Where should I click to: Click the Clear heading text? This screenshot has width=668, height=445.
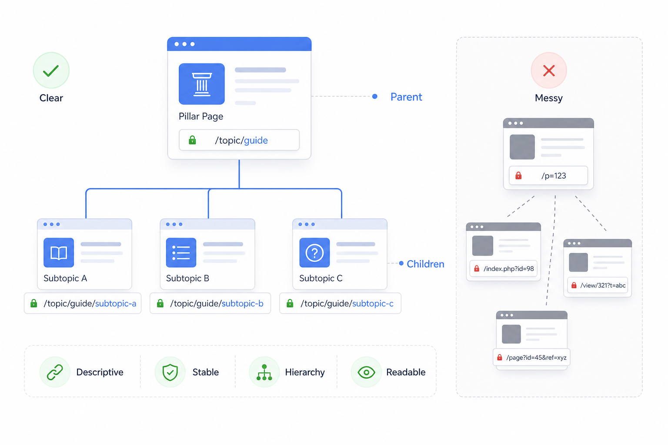point(51,98)
